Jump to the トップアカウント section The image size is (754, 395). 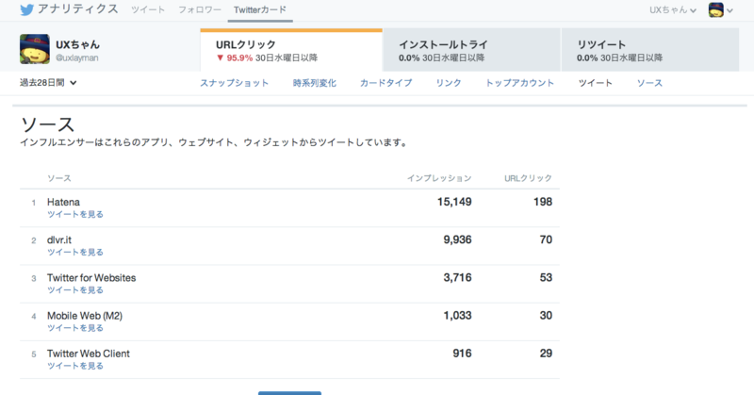click(x=519, y=83)
